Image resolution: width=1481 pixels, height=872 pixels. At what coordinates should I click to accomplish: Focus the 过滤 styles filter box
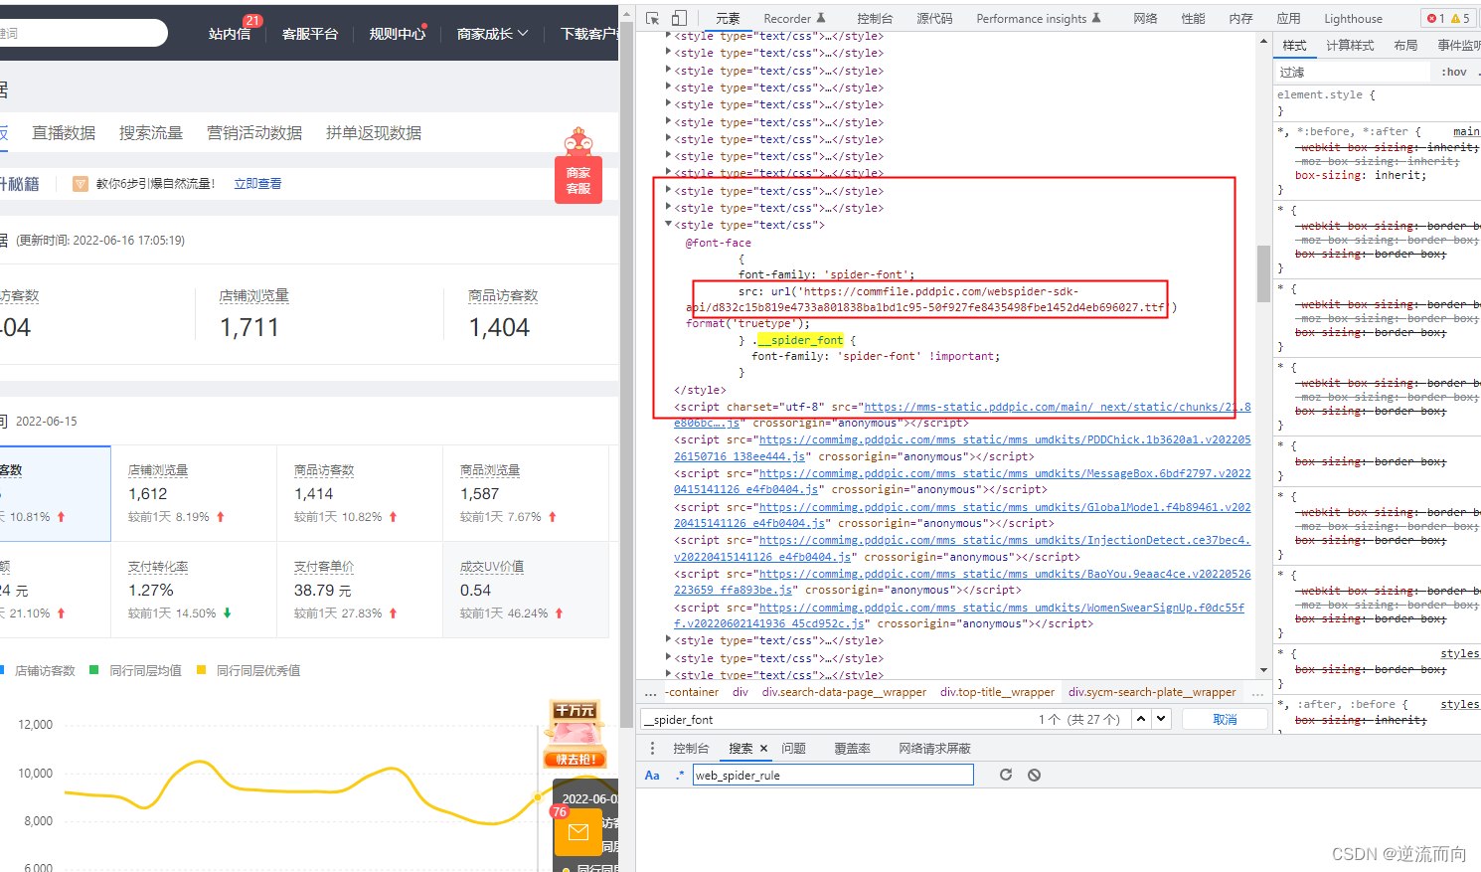[1354, 72]
